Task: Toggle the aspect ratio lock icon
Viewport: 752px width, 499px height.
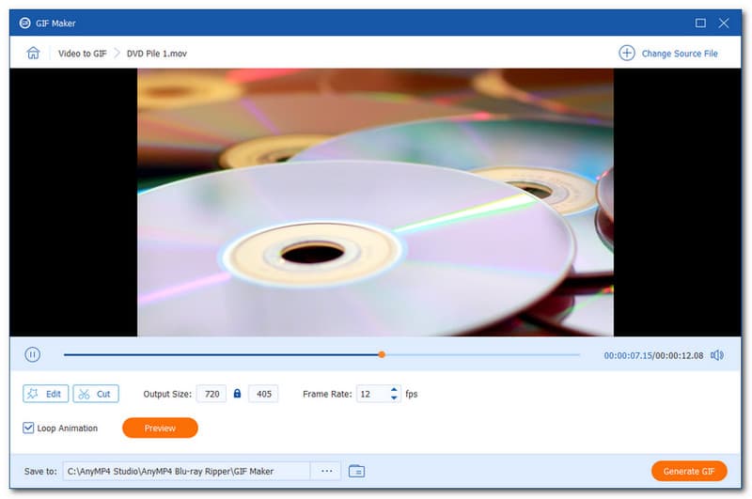Action: pyautogui.click(x=237, y=394)
